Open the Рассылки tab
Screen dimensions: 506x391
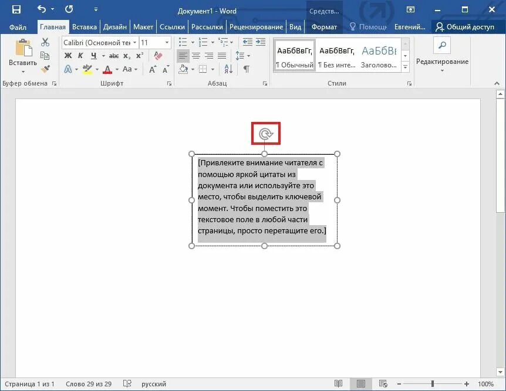pyautogui.click(x=207, y=27)
